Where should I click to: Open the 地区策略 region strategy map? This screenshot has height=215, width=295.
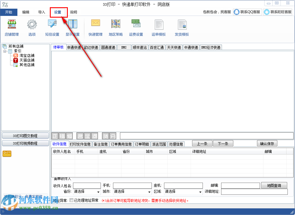[x=115, y=27]
